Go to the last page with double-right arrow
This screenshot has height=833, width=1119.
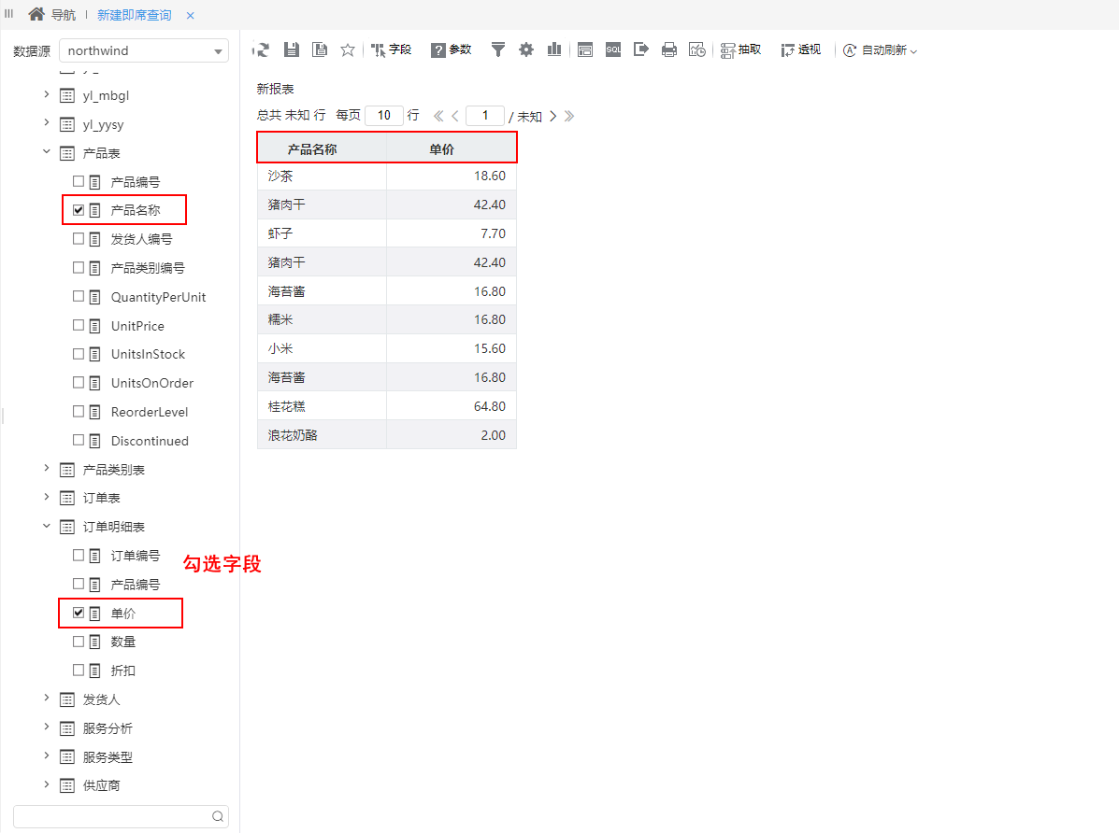tap(568, 116)
